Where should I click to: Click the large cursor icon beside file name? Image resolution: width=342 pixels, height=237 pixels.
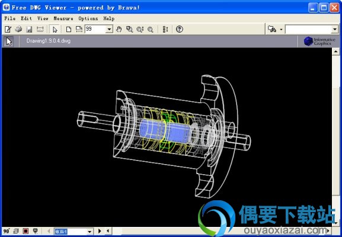pos(9,41)
